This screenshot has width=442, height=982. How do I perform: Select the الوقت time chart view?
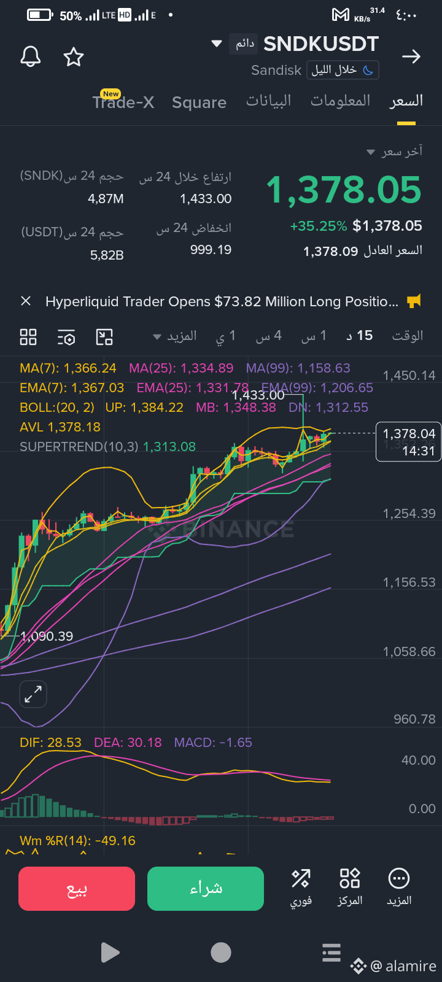408,336
